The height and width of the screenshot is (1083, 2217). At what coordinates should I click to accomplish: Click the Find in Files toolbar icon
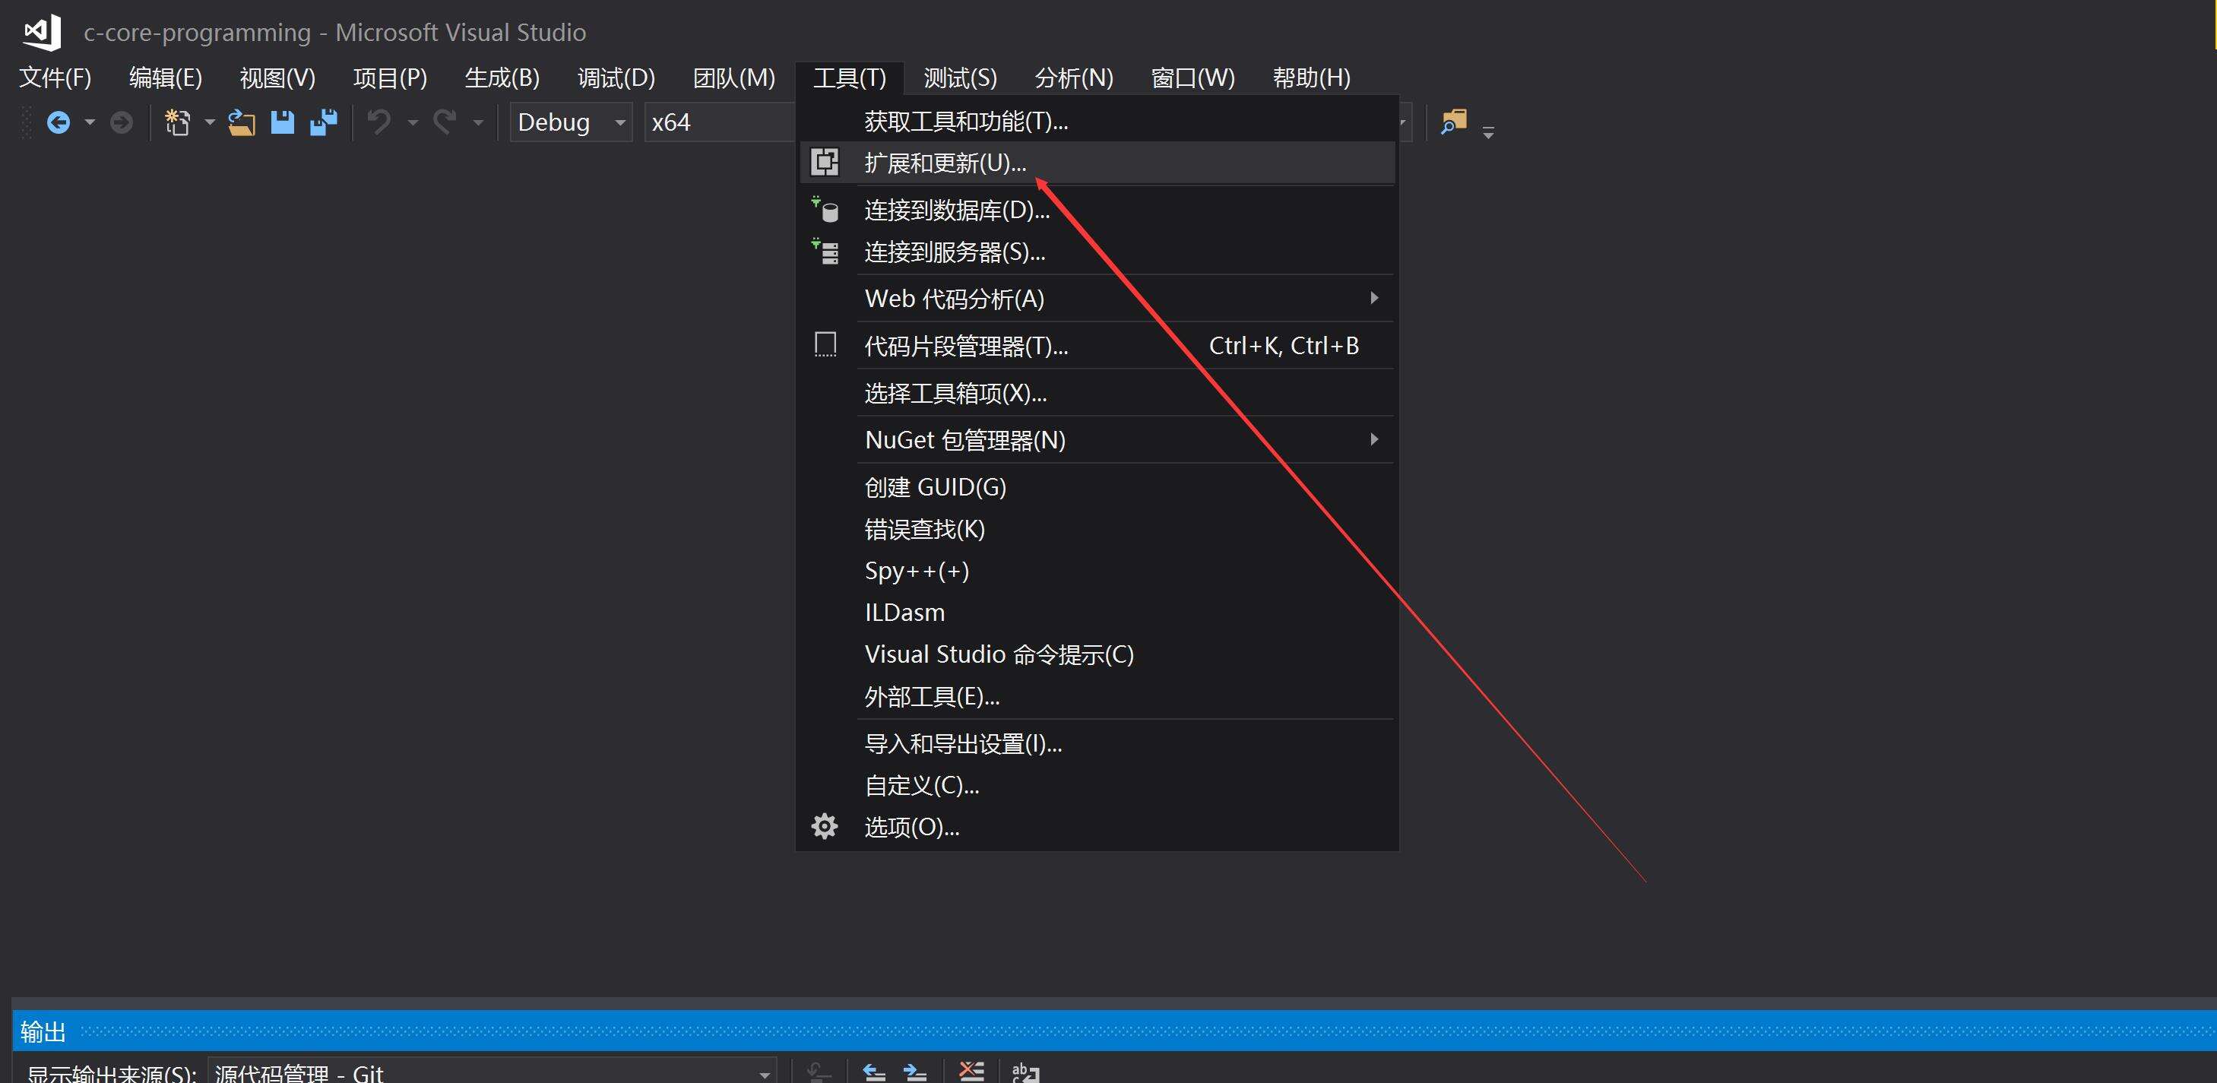[1452, 123]
